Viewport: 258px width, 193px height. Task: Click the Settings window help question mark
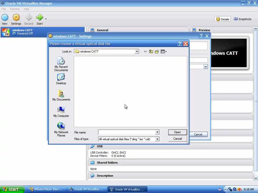click(x=201, y=36)
